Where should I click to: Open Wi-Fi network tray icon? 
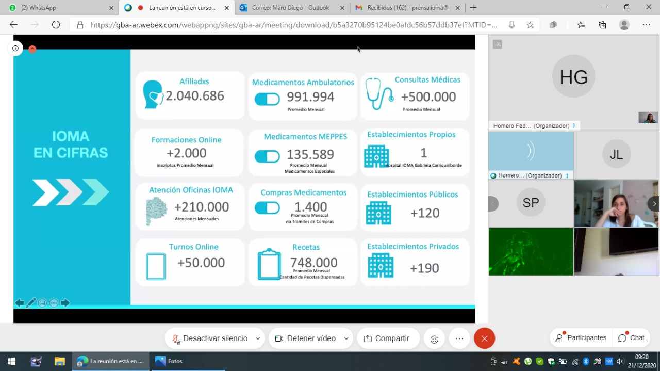click(575, 361)
